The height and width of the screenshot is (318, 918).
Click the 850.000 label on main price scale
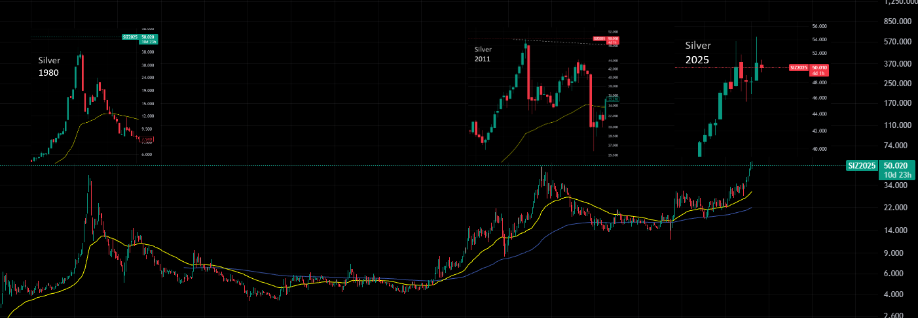897,22
